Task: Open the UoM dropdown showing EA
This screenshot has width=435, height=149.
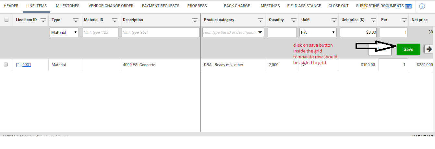Action: point(318,32)
